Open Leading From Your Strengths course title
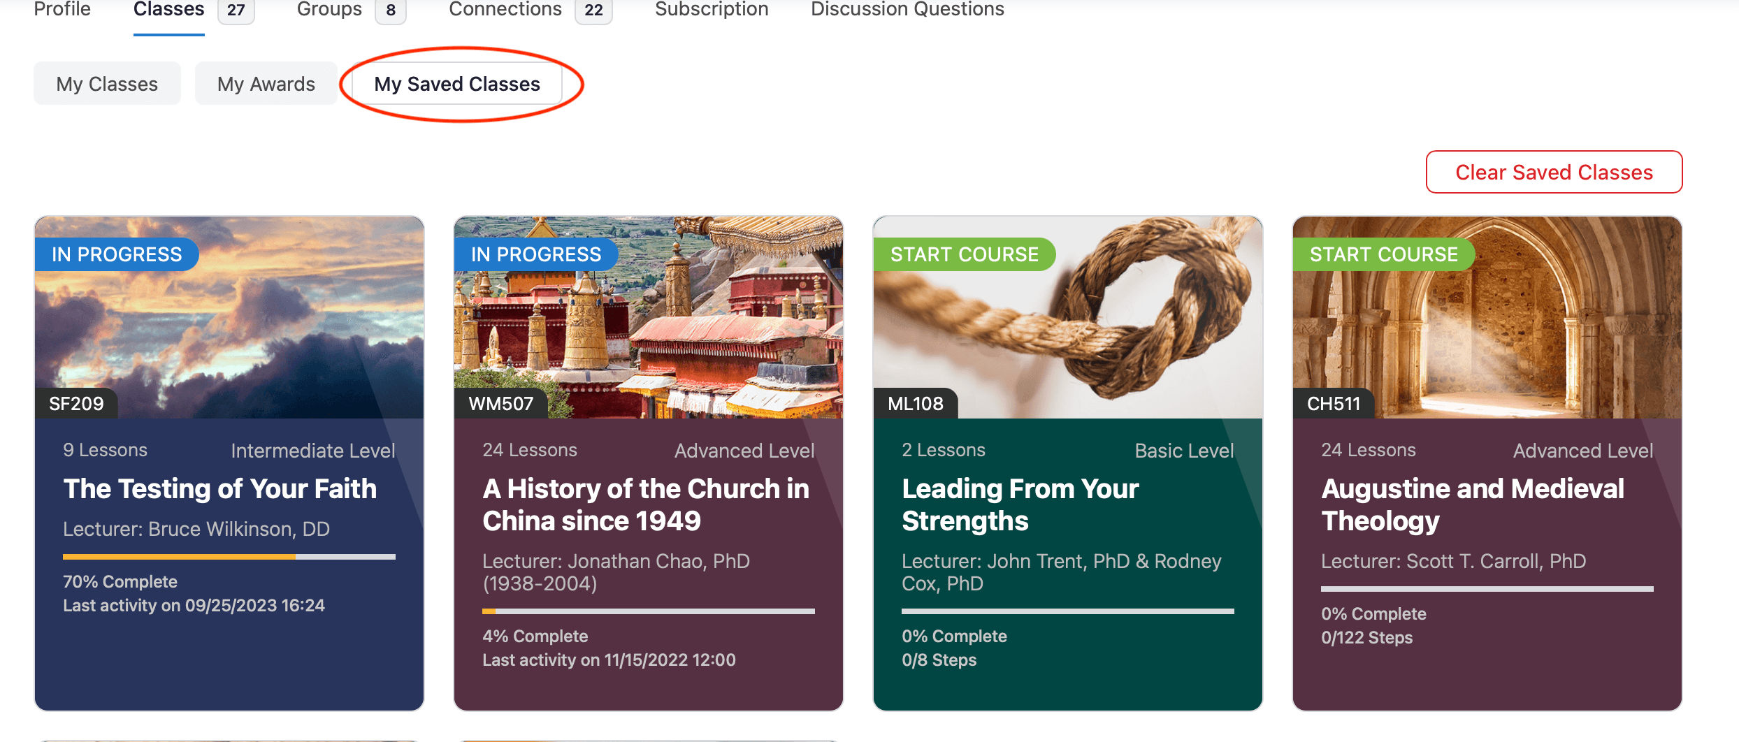This screenshot has height=742, width=1739. 1020,504
